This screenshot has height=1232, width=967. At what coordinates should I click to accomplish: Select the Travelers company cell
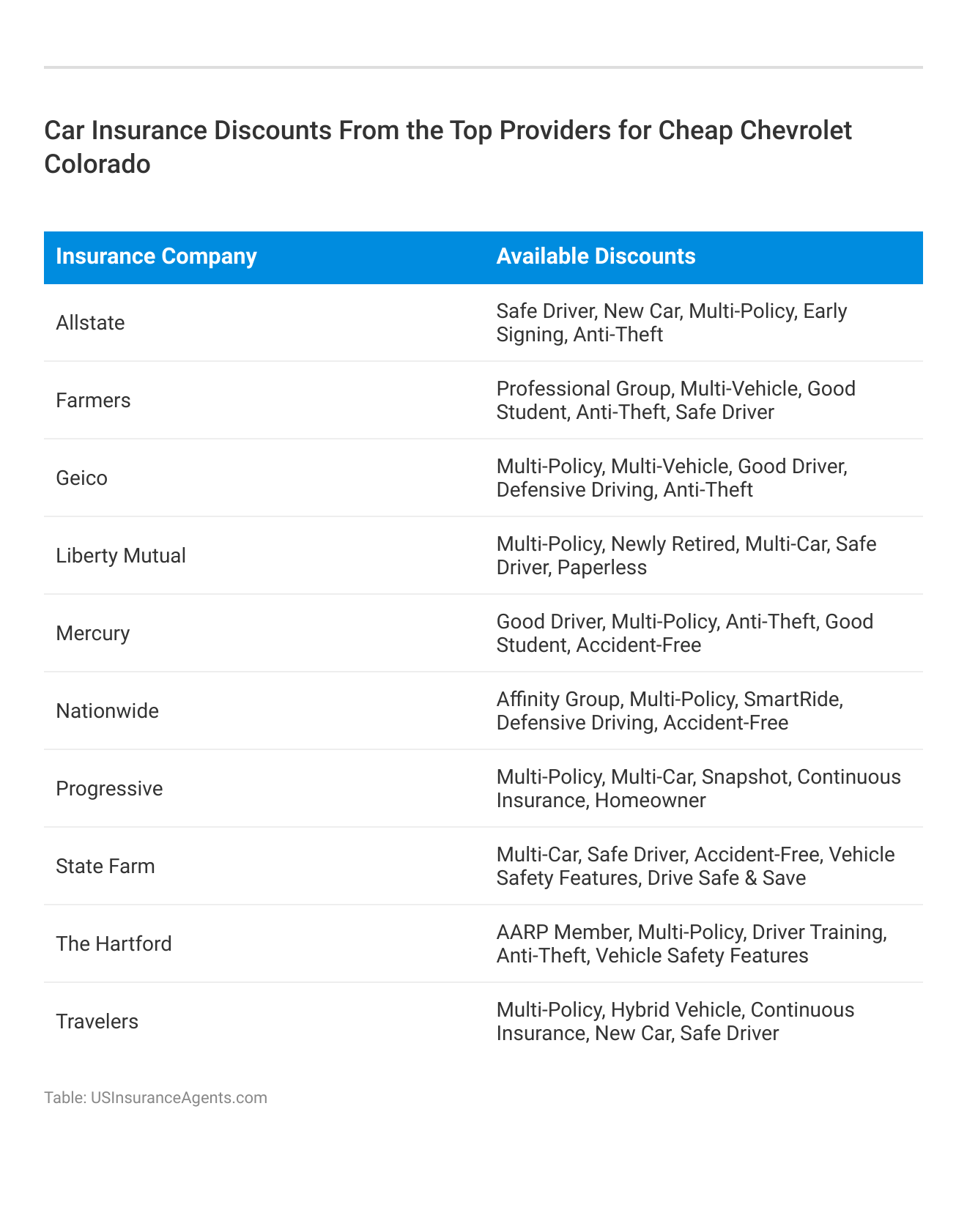pos(97,1022)
